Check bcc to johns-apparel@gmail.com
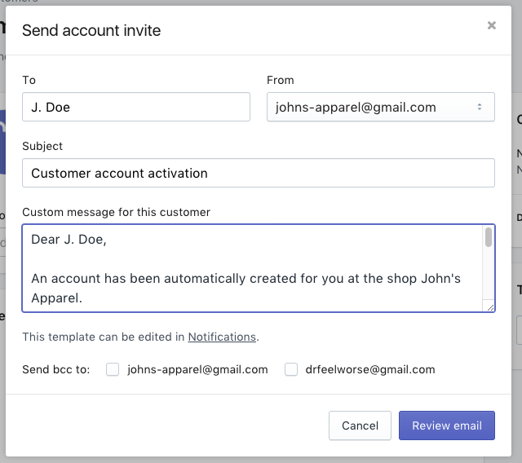 click(113, 369)
